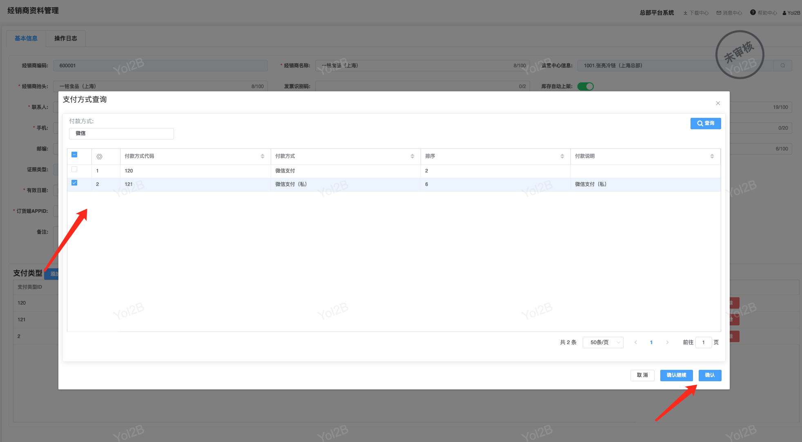Sort by 排序 column arrows
802x442 pixels.
click(562, 156)
